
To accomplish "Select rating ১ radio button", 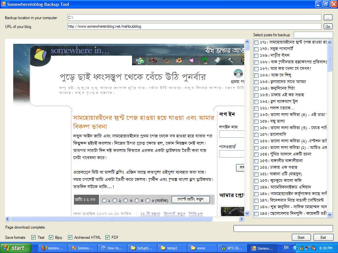I will 104,201.
